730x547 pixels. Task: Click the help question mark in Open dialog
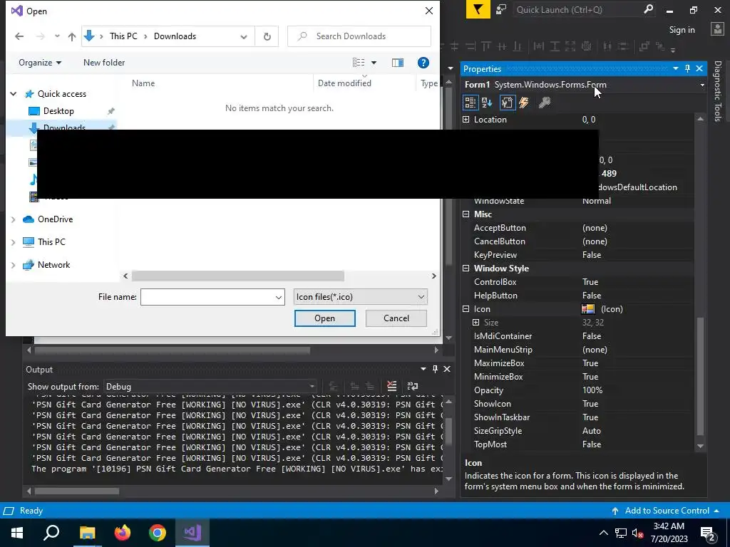(423, 63)
